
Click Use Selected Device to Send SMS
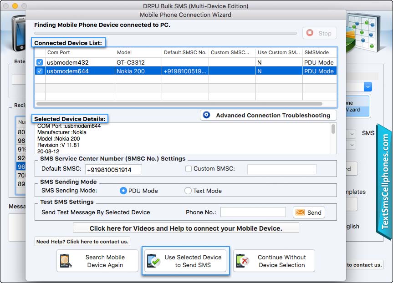[x=186, y=261]
